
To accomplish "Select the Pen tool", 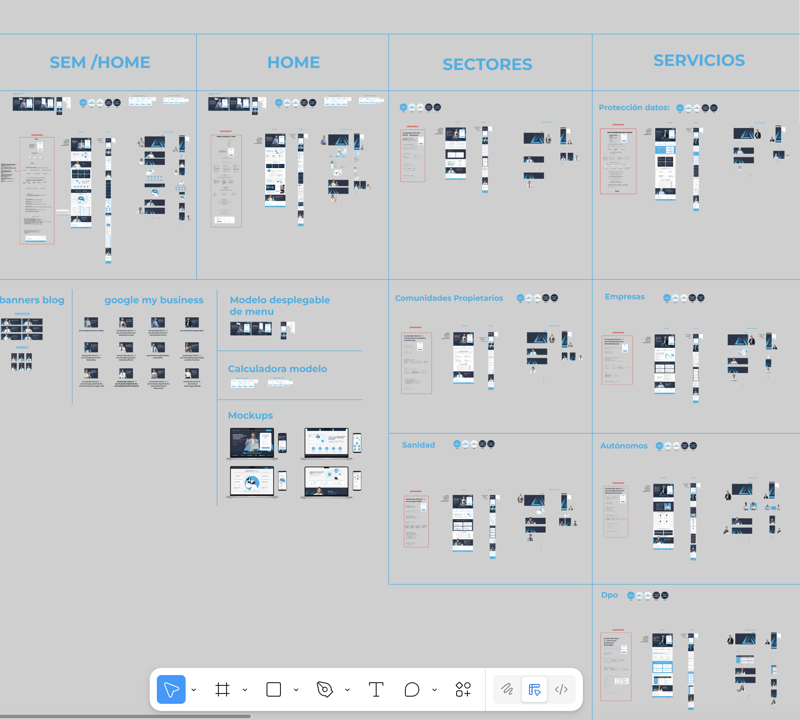I will tap(326, 689).
